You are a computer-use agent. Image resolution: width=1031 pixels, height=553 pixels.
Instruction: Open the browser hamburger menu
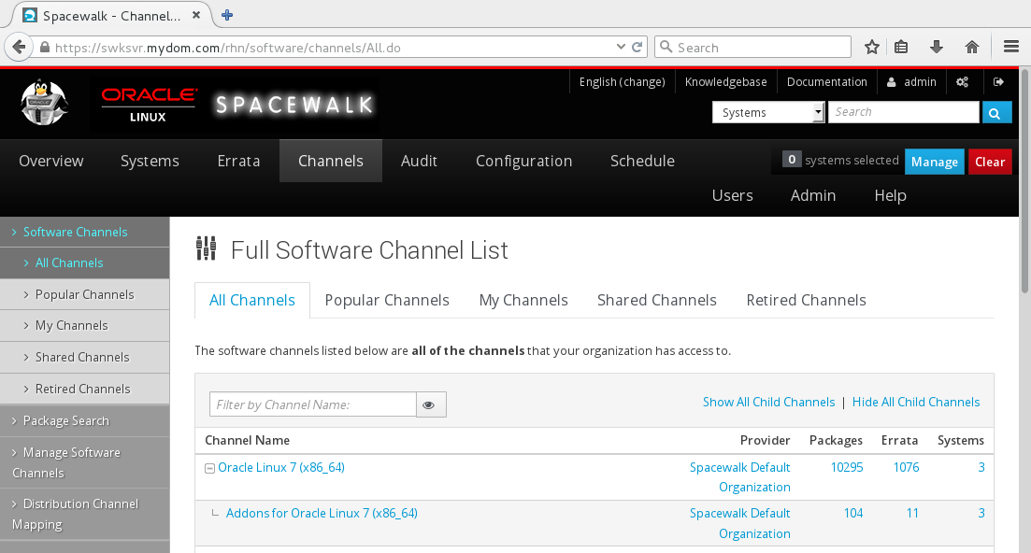pyautogui.click(x=1011, y=48)
